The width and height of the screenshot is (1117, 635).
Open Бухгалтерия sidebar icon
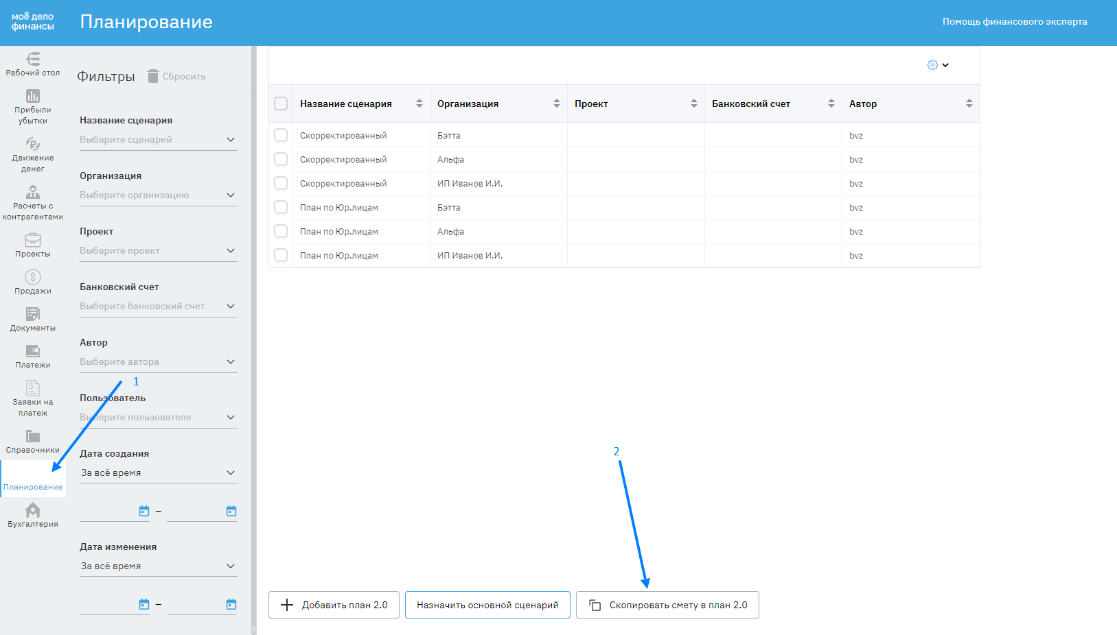pos(33,510)
